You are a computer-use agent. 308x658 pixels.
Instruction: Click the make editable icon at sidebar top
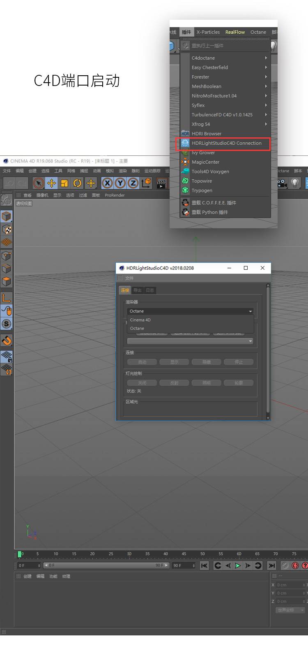(6, 200)
